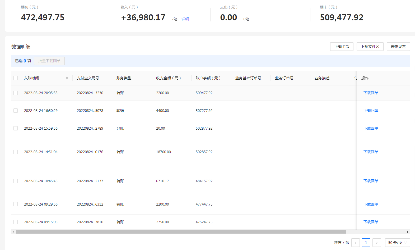Click the 下载全部 button
Viewport: 415px width, 250px height.
(x=342, y=47)
